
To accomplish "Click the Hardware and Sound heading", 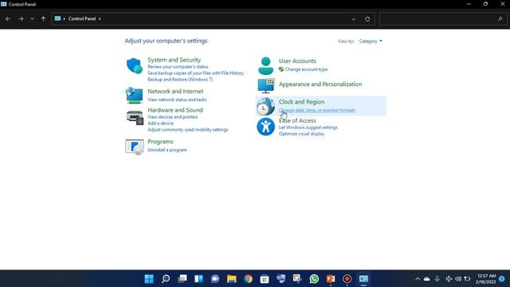I will pos(175,110).
